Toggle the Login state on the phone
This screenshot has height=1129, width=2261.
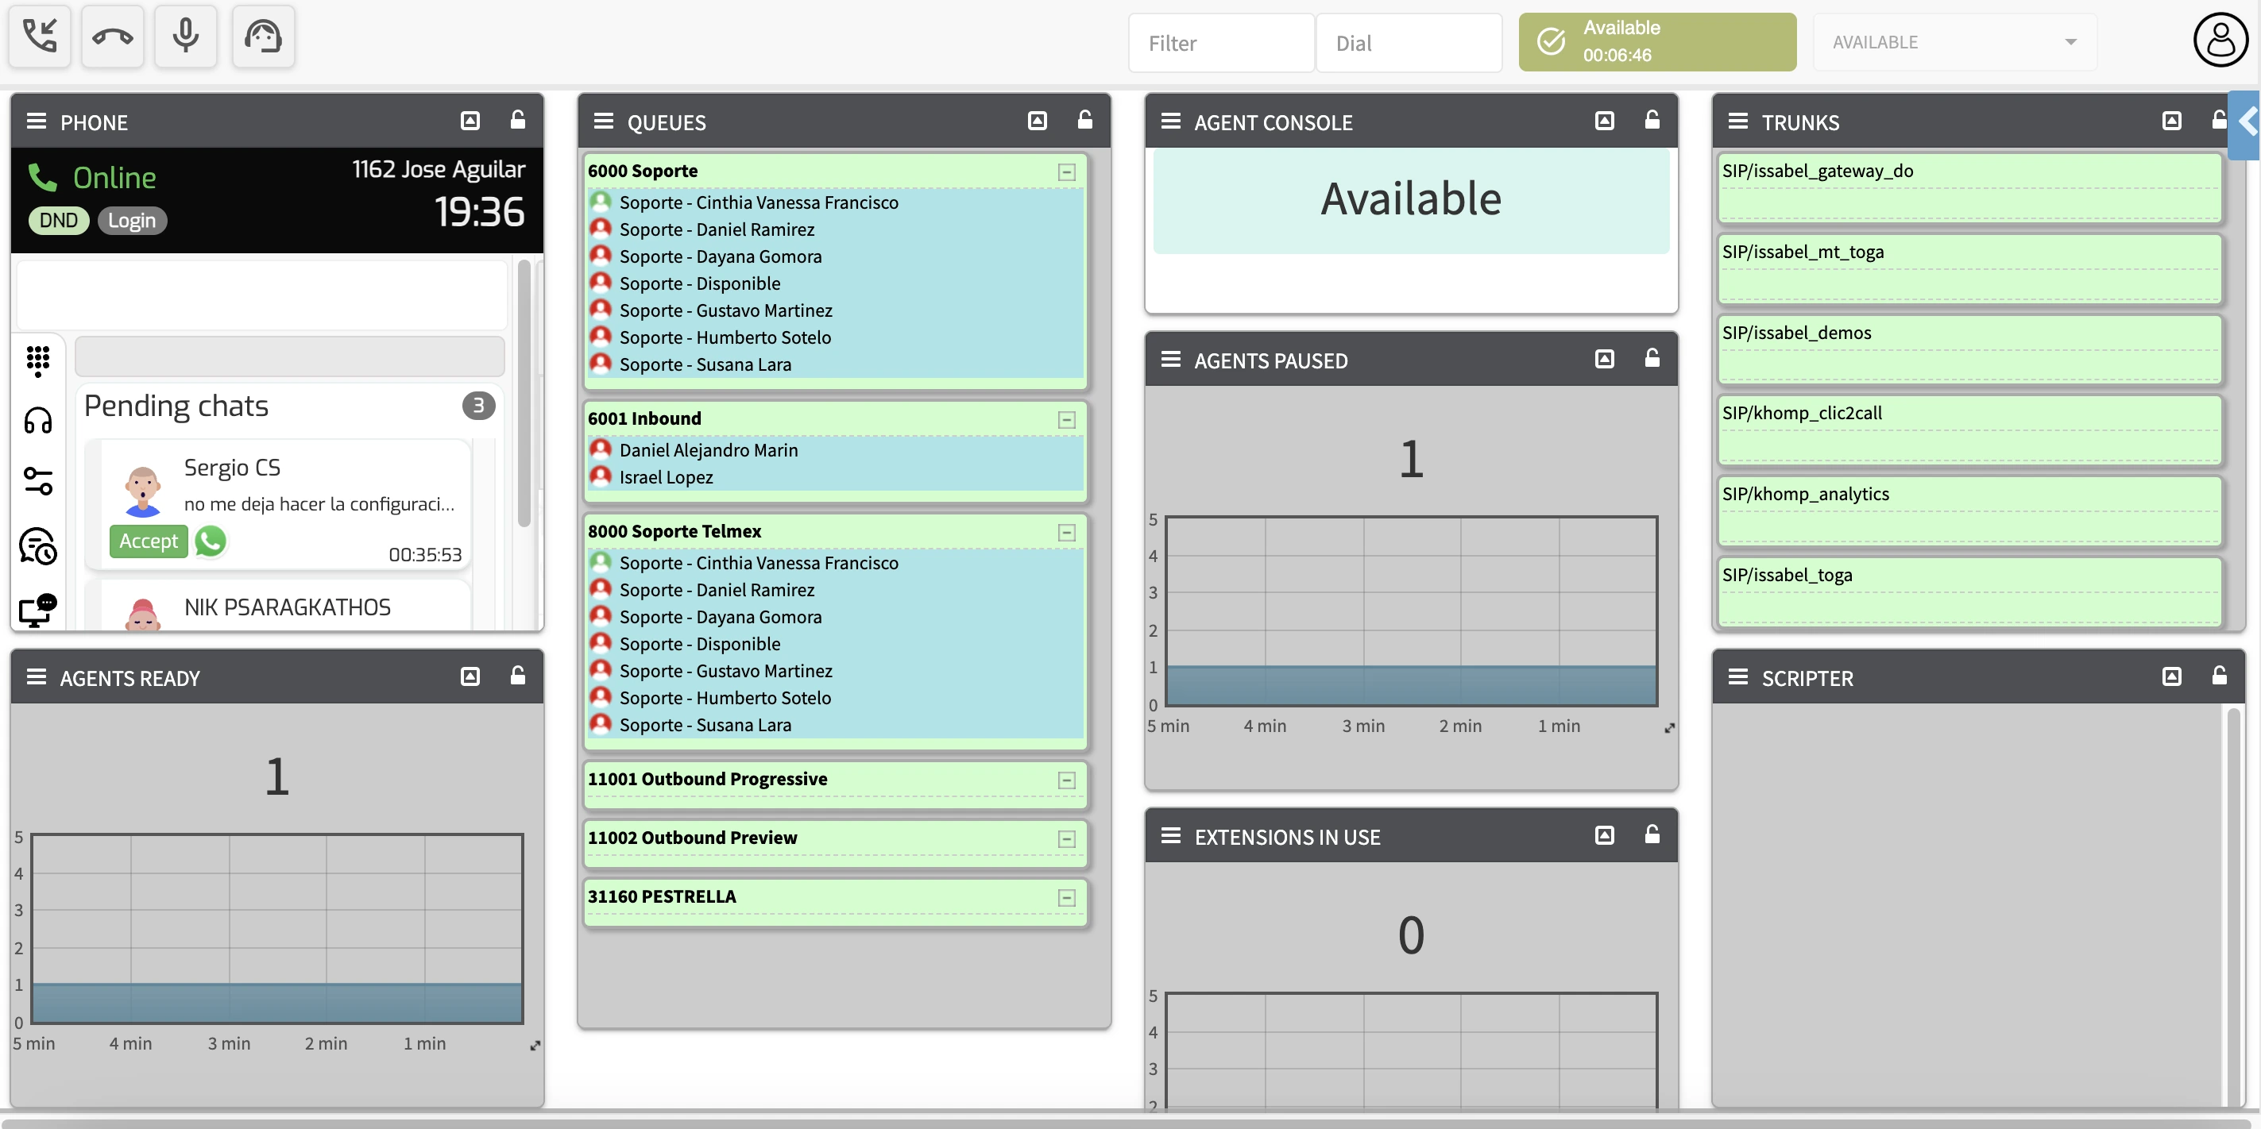pos(132,220)
